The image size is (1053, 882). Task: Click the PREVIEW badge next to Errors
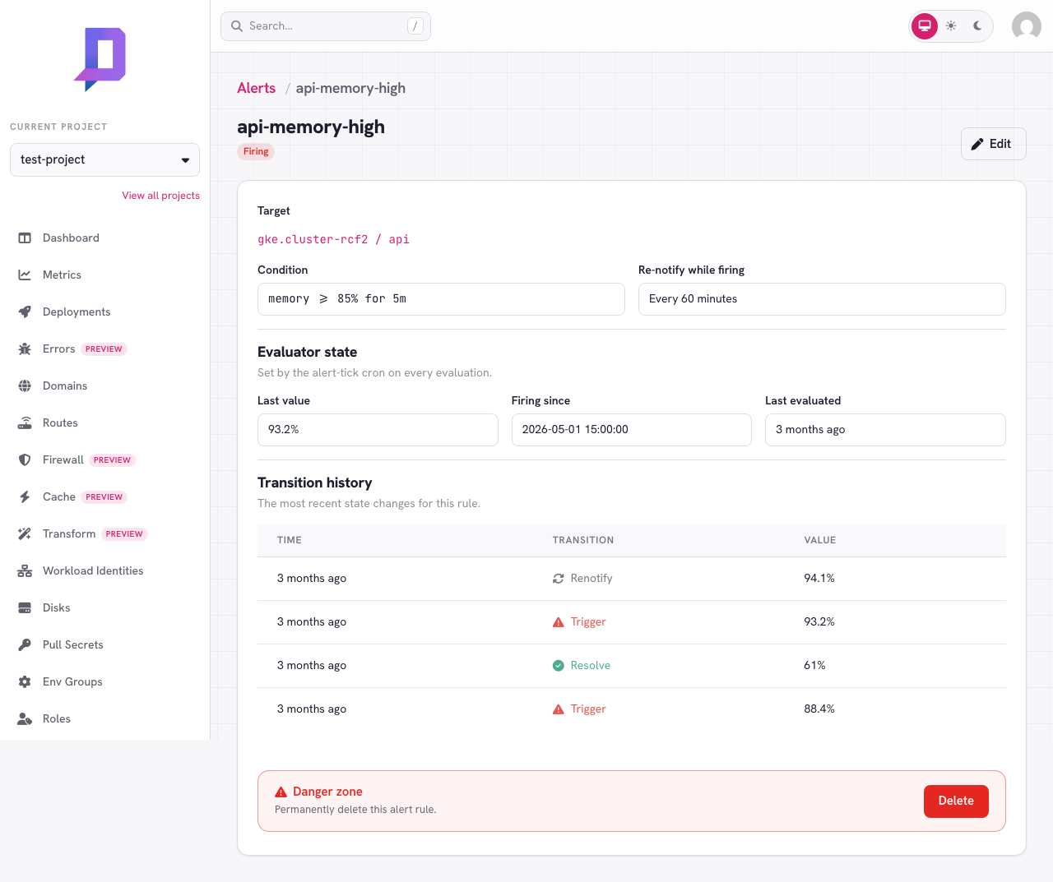coord(104,349)
